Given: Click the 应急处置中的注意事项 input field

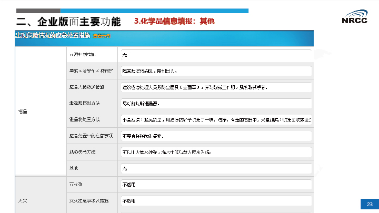Looking at the screenshot, I should tap(216, 136).
